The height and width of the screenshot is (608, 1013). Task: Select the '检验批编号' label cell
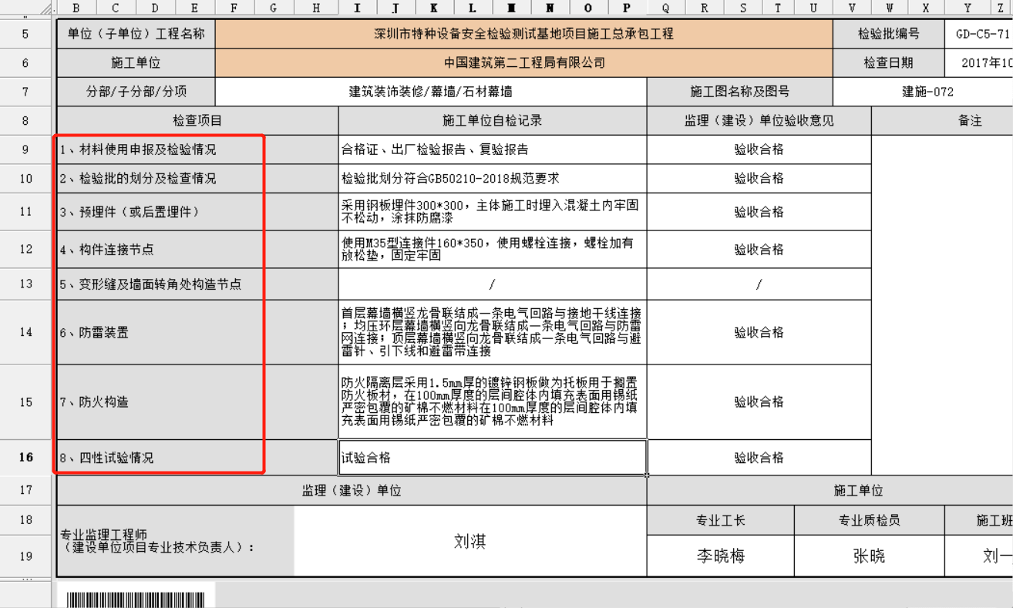click(889, 34)
